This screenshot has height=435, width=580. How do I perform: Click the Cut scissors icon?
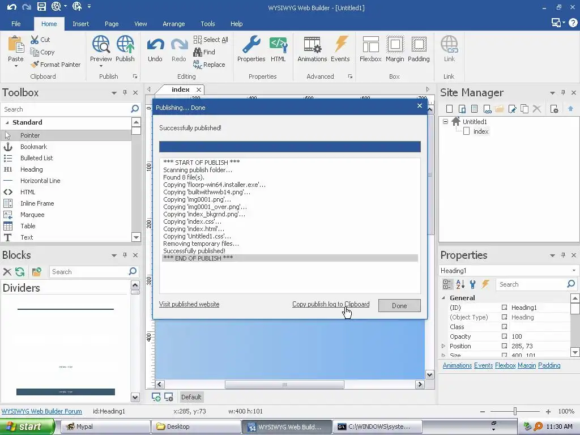[x=35, y=40]
